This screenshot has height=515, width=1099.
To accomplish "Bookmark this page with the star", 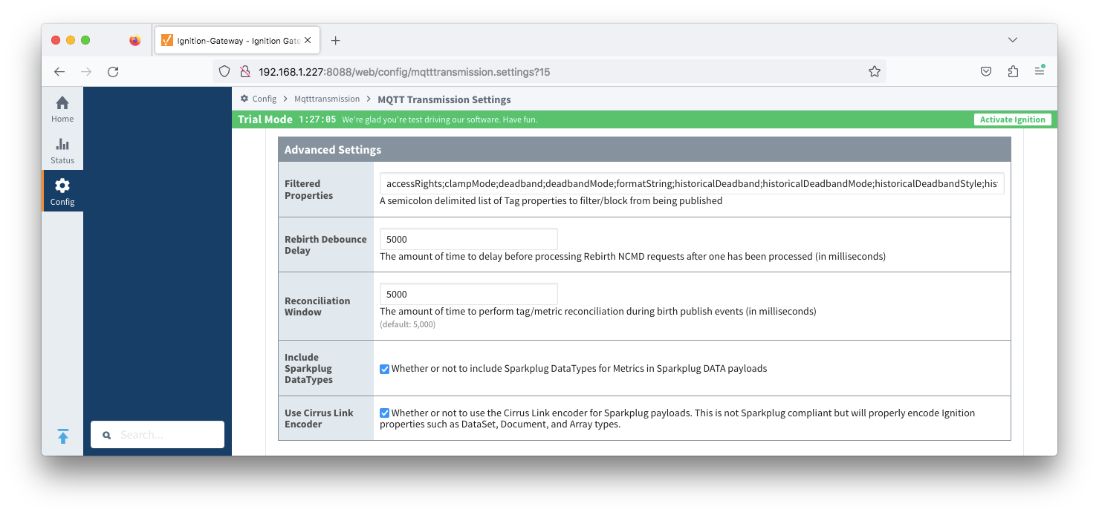I will [874, 72].
